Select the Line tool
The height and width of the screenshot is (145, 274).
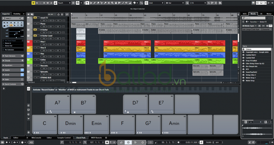point(123,3)
